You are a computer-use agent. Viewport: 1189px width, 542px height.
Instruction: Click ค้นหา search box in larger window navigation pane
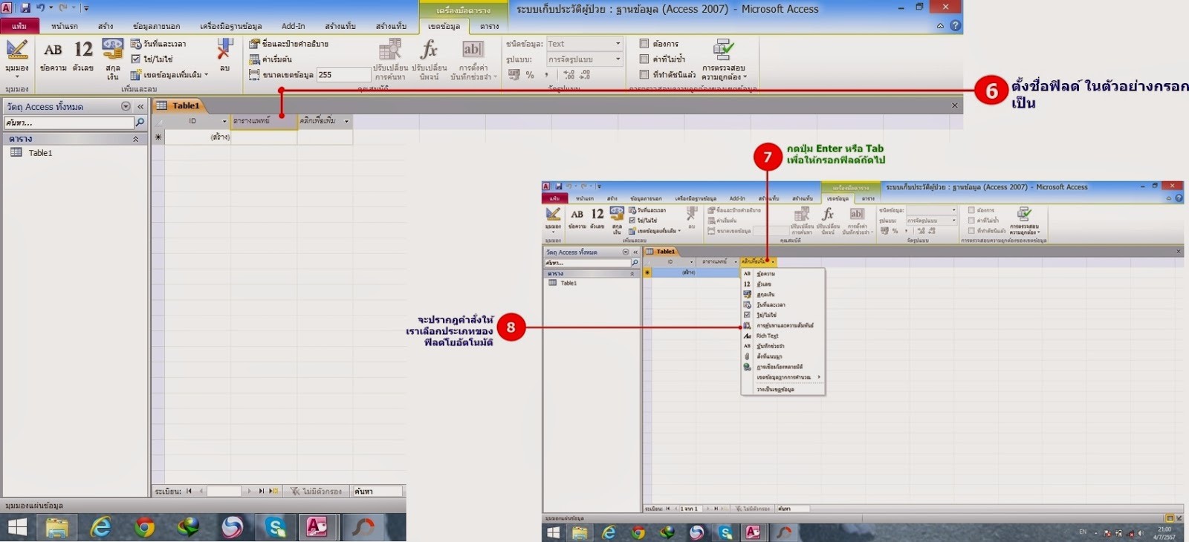coord(69,123)
